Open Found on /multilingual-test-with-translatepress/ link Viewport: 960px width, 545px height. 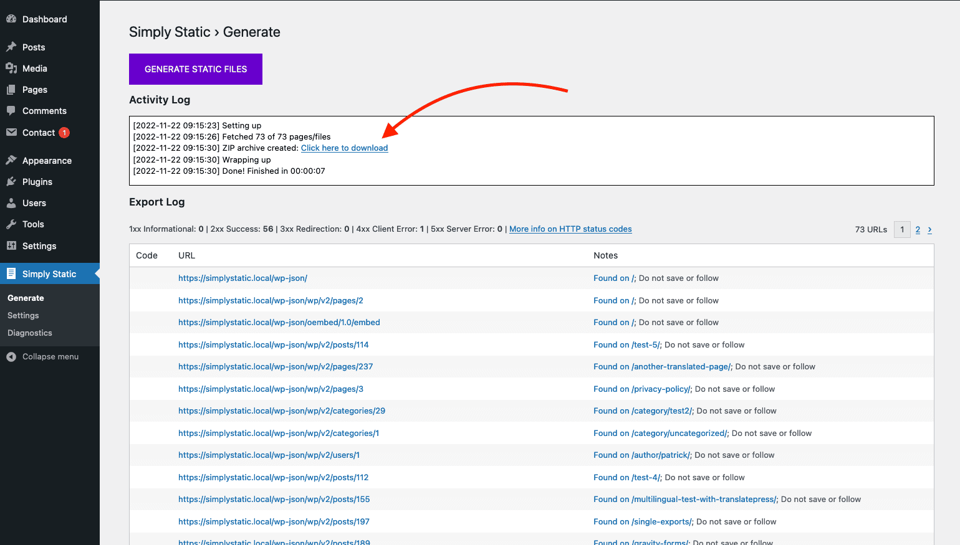click(x=685, y=500)
